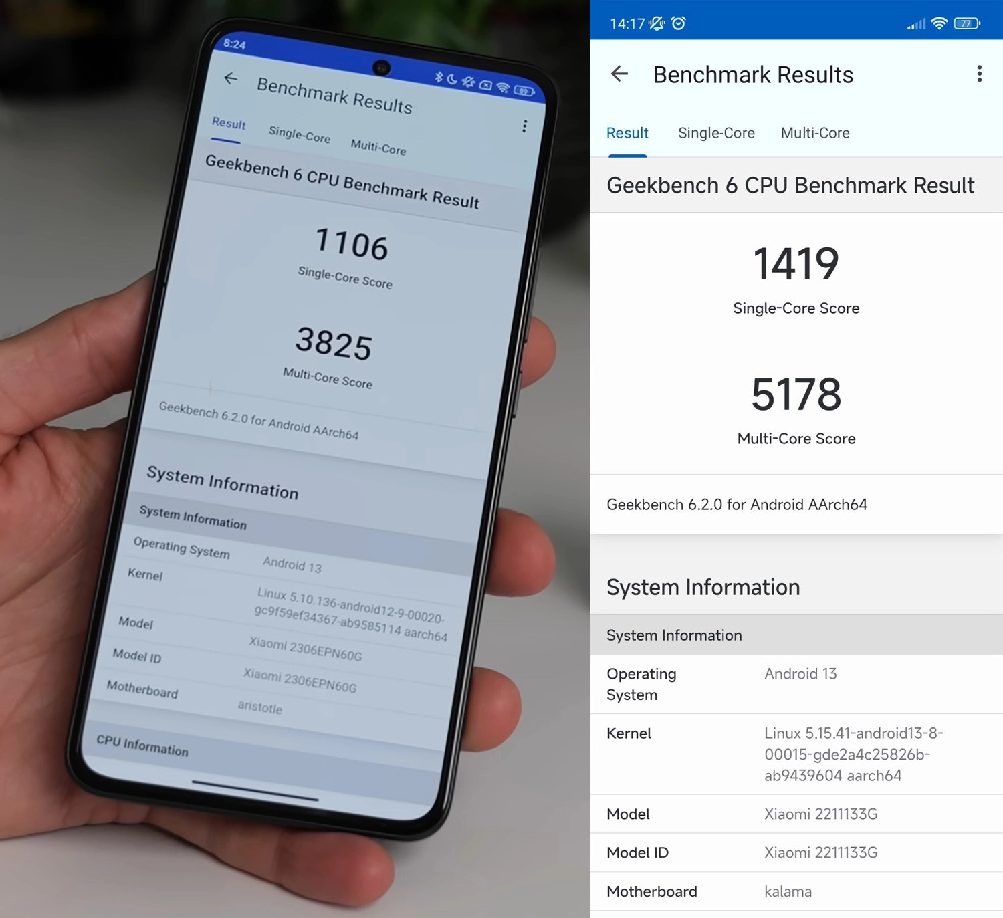
Task: Click Android 13 value on photographed phone
Action: point(292,565)
